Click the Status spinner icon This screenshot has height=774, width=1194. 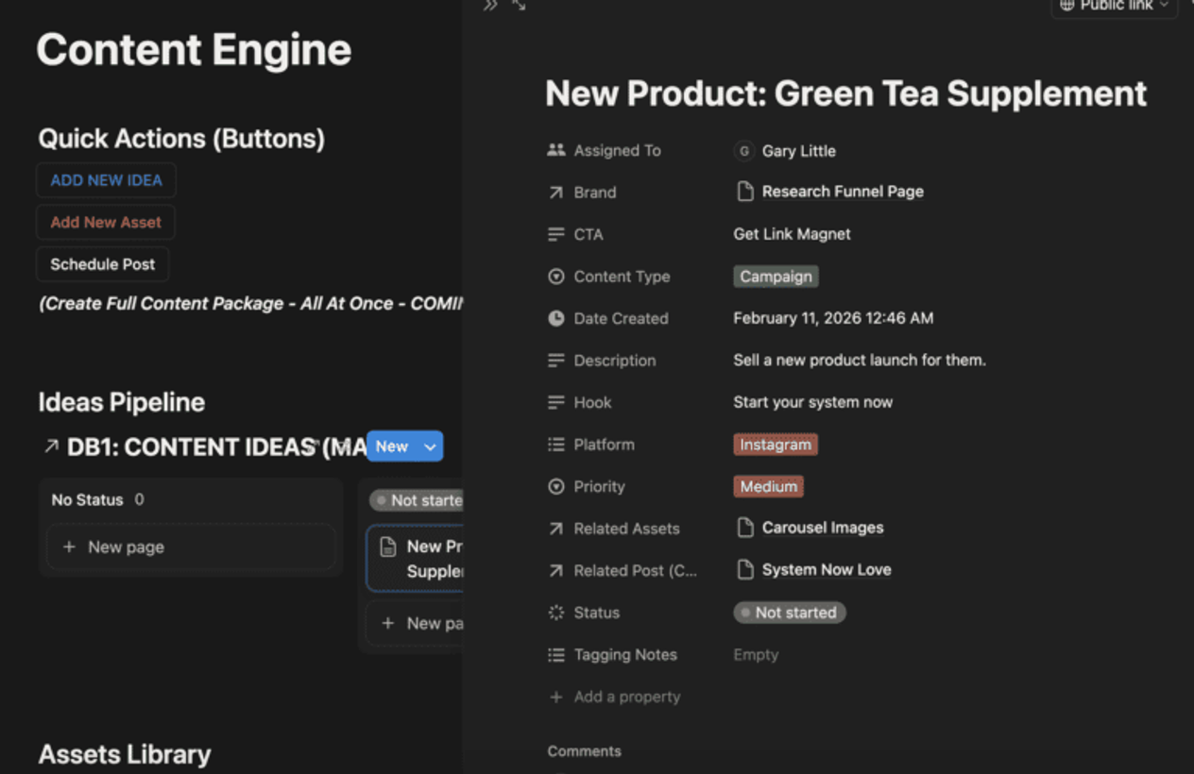555,613
